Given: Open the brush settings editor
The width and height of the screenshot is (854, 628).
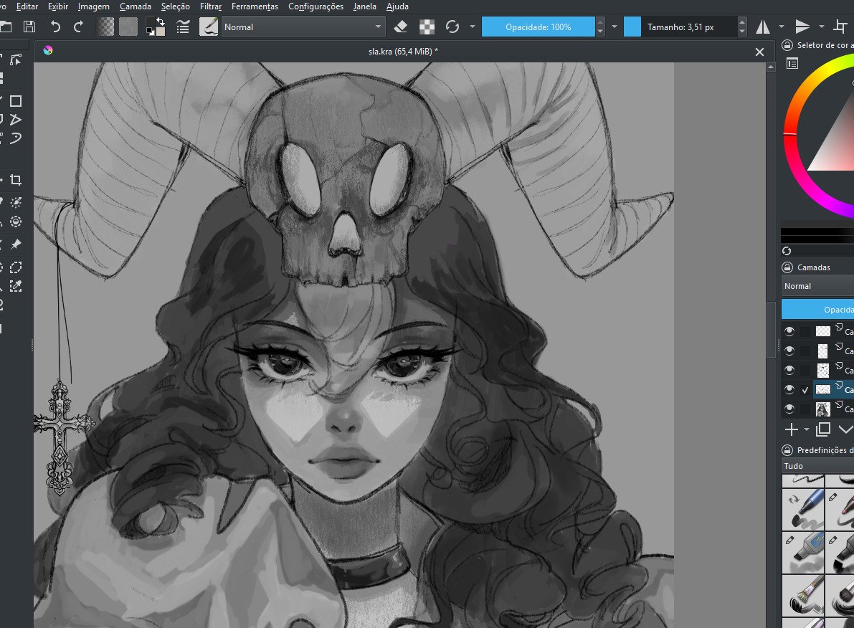Looking at the screenshot, I should pos(183,27).
